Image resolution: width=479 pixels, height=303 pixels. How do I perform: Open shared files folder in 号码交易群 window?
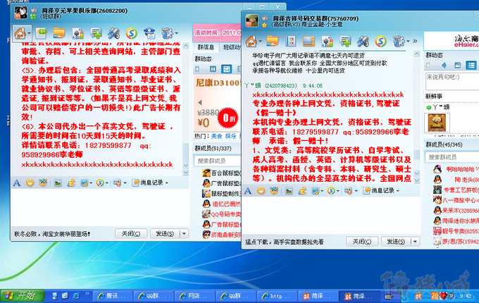click(272, 41)
